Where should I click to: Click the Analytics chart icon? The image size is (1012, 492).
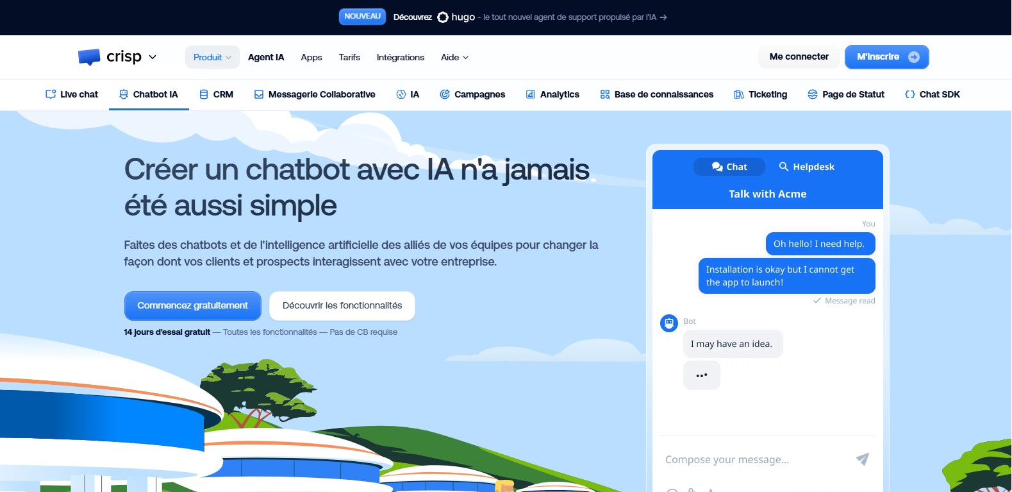[x=531, y=94]
